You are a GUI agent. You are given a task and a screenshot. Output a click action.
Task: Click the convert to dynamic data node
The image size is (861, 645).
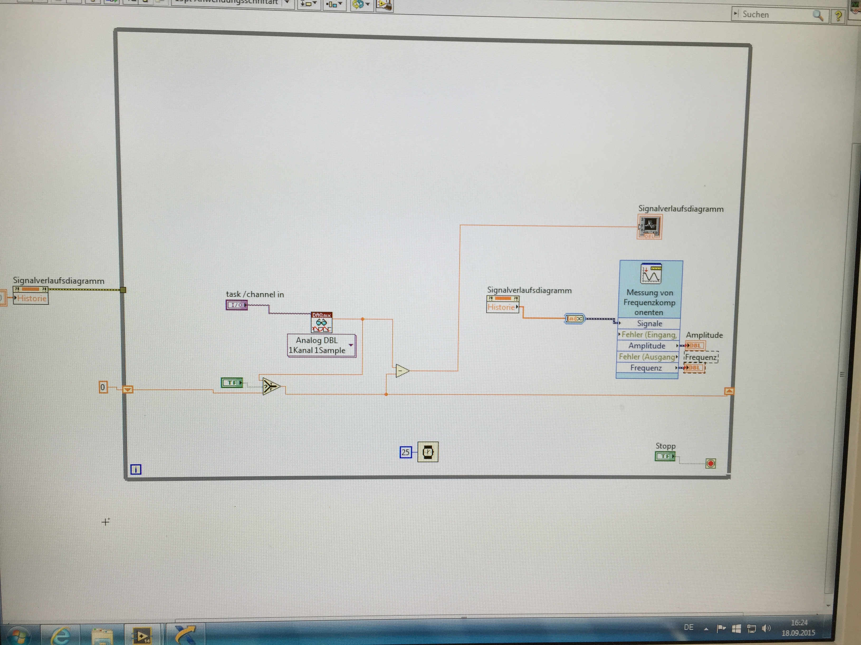click(574, 319)
